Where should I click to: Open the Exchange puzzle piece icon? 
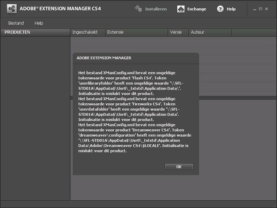pyautogui.click(x=181, y=9)
